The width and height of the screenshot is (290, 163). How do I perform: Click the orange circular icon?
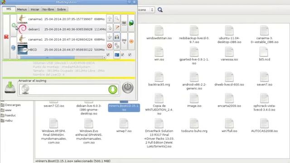(131, 41)
